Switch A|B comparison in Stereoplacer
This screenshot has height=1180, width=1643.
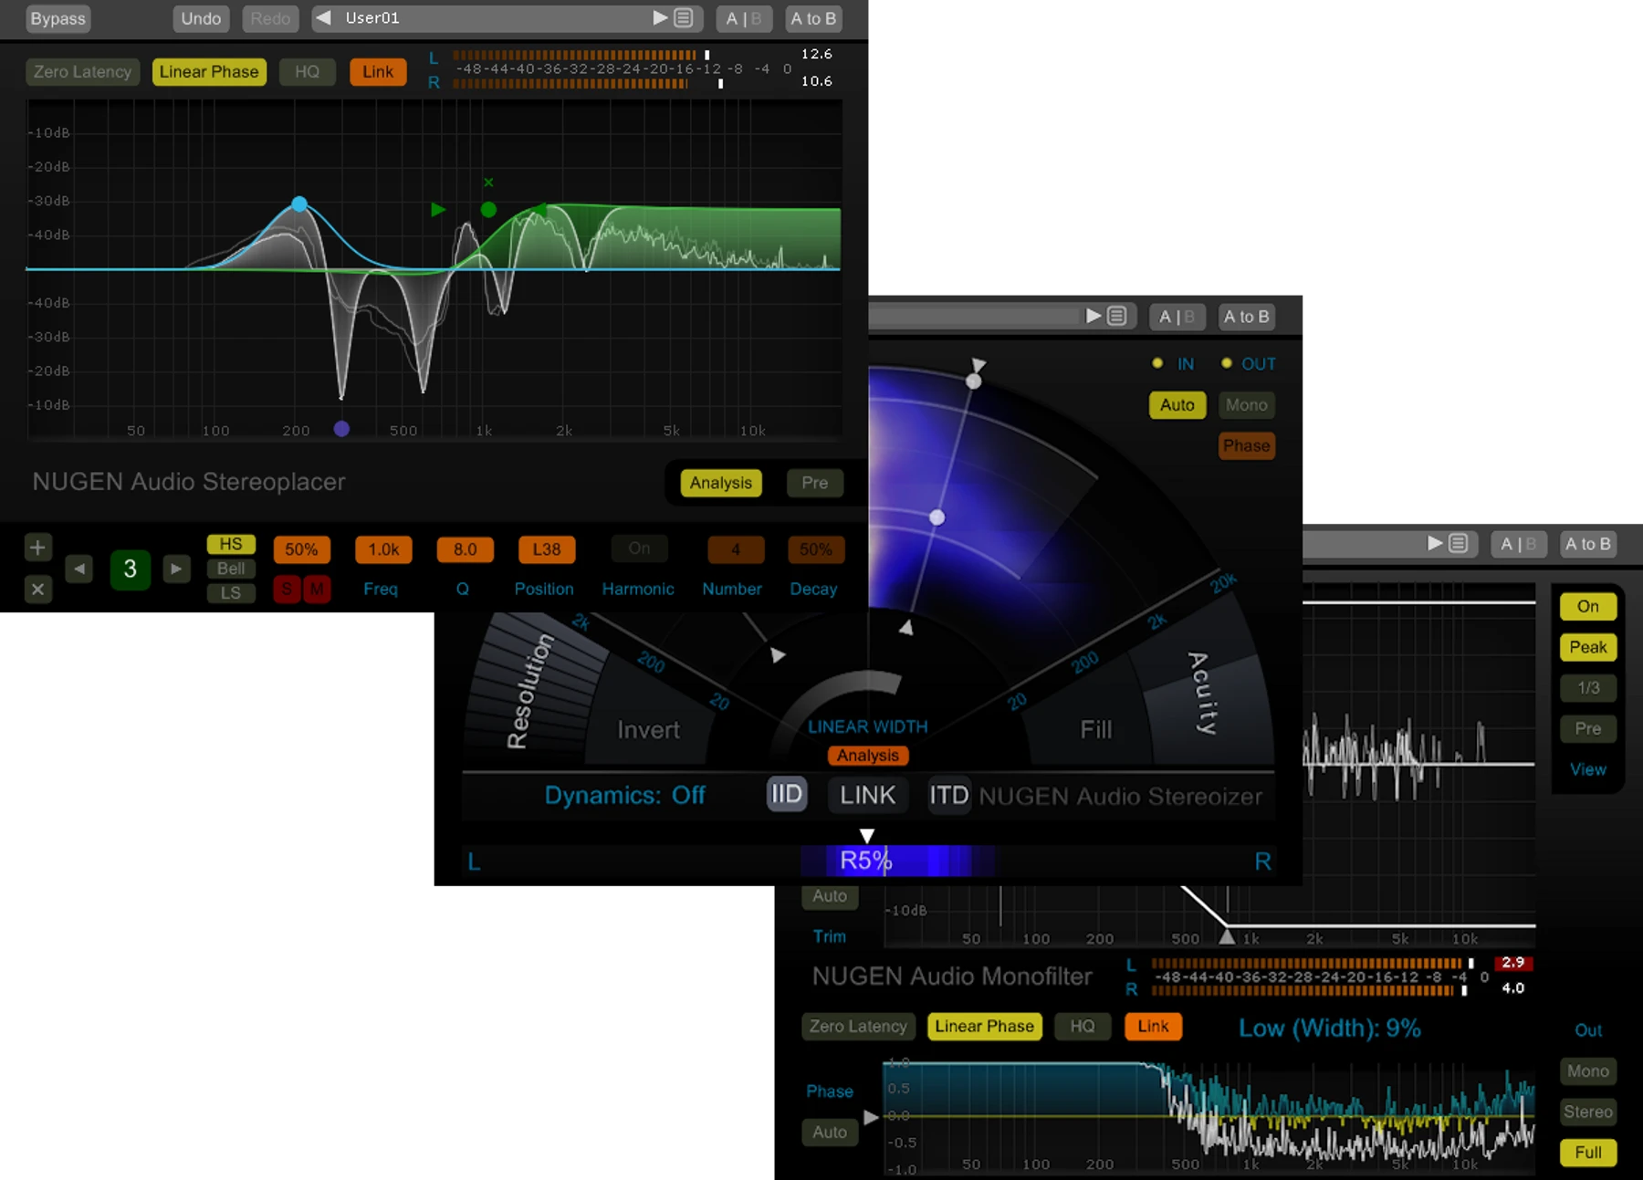[744, 18]
